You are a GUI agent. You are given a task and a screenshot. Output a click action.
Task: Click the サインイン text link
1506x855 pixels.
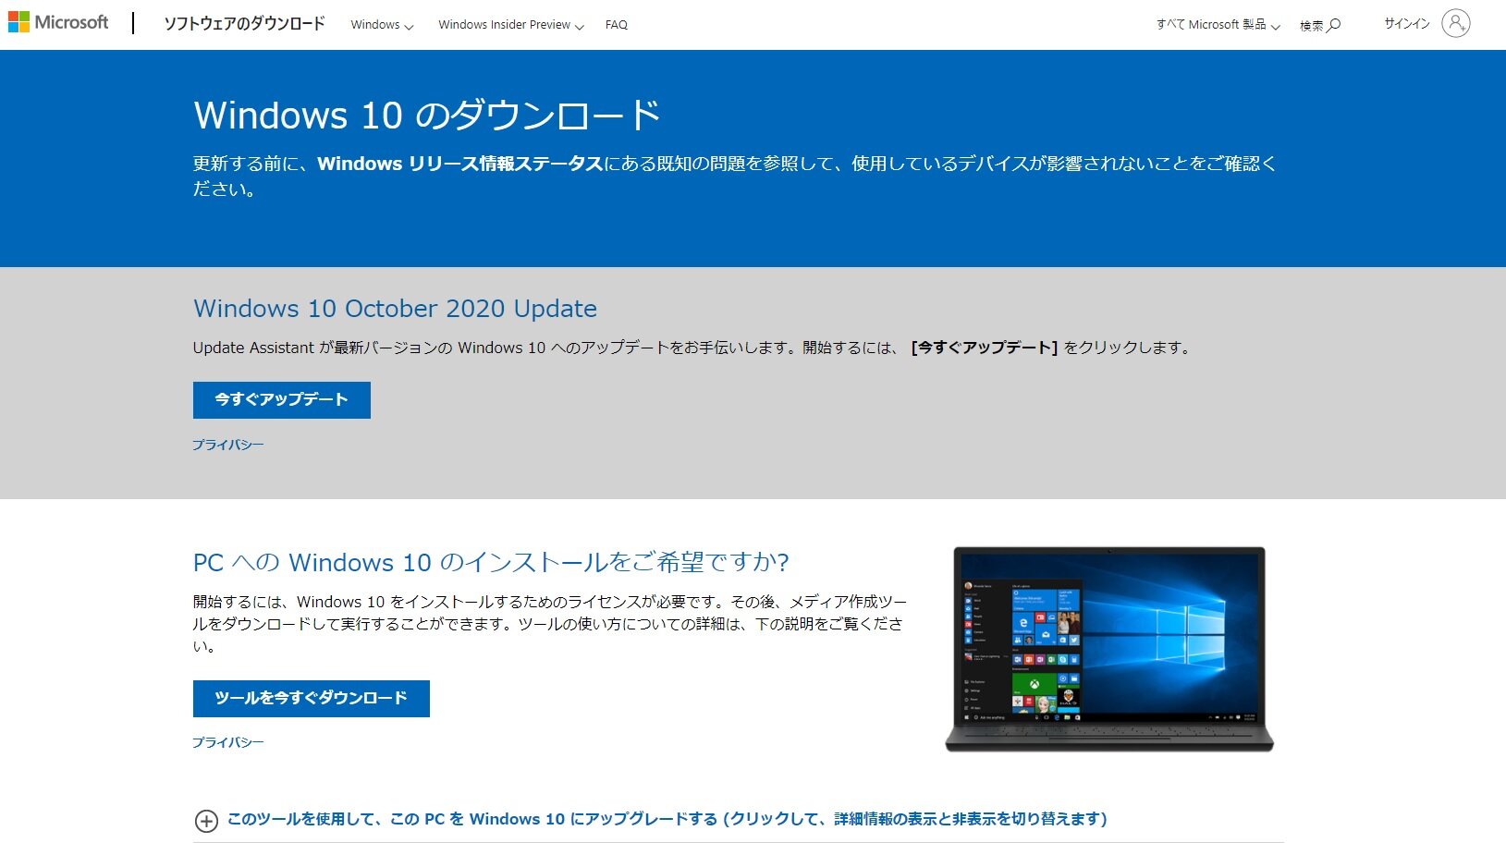1407,24
